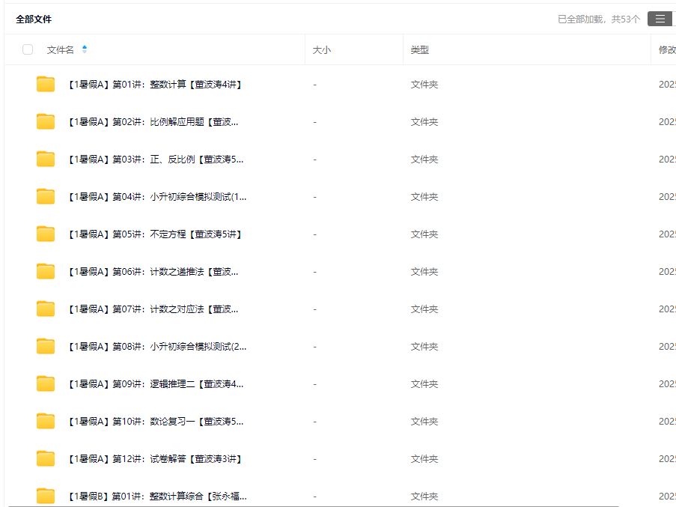The image size is (676, 507).
Task: Switch view mode with the list icon
Action: point(660,19)
